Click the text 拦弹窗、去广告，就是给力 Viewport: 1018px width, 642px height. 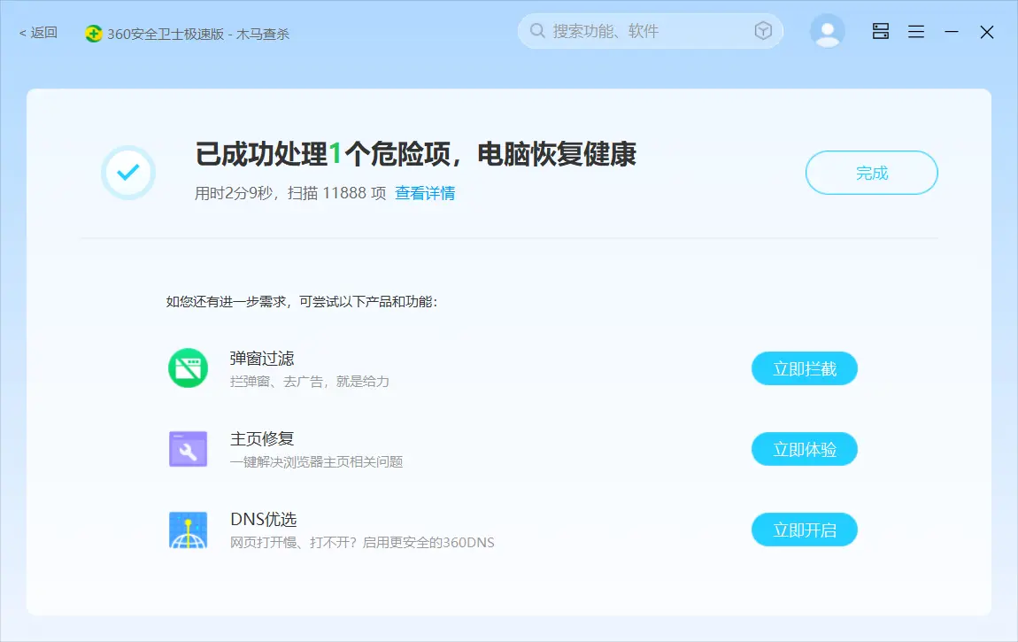coord(310,382)
